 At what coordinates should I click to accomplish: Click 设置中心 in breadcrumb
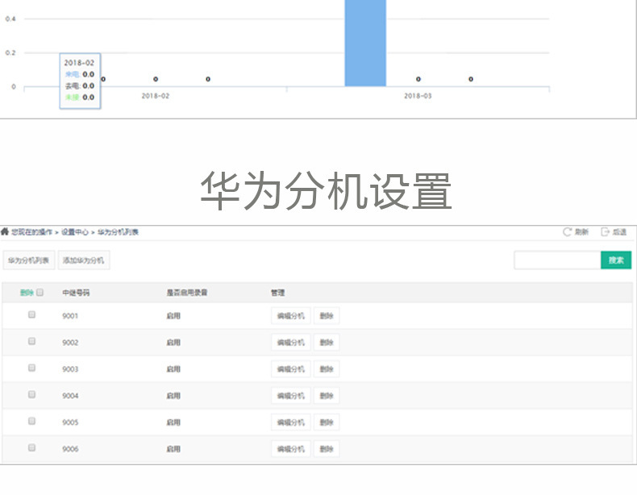pyautogui.click(x=75, y=232)
